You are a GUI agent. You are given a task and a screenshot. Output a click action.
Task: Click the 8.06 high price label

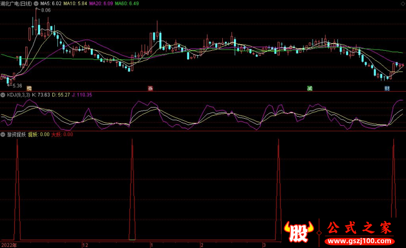(x=46, y=10)
